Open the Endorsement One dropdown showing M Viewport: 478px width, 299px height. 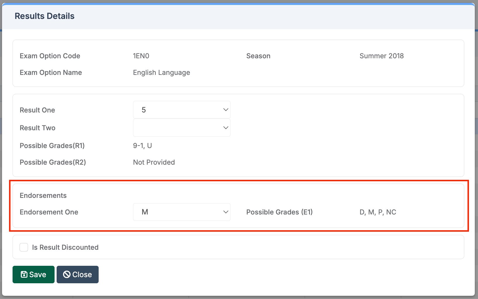(x=182, y=212)
